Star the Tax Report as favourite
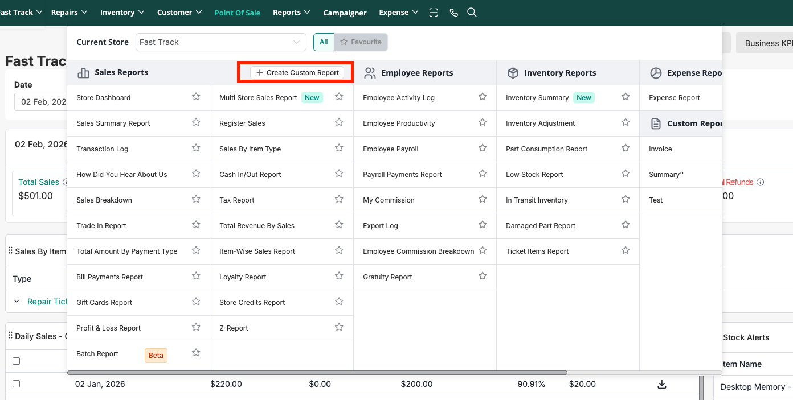 [339, 200]
